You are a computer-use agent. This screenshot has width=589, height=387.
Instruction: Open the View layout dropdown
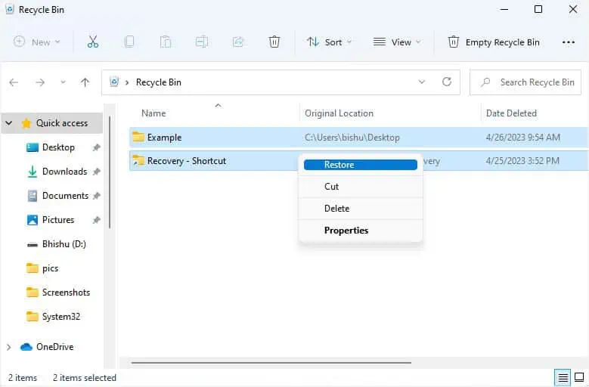[397, 42]
